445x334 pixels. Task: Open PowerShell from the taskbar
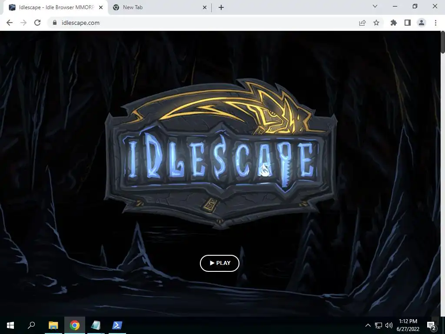(117, 325)
